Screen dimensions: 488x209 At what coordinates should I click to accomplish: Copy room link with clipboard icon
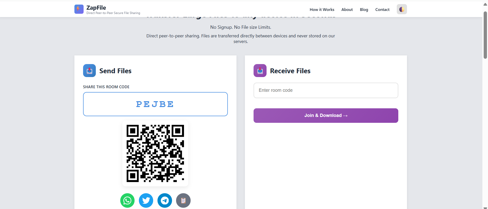click(183, 201)
